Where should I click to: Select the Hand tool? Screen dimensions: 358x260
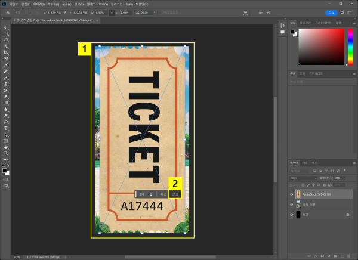pyautogui.click(x=6, y=146)
